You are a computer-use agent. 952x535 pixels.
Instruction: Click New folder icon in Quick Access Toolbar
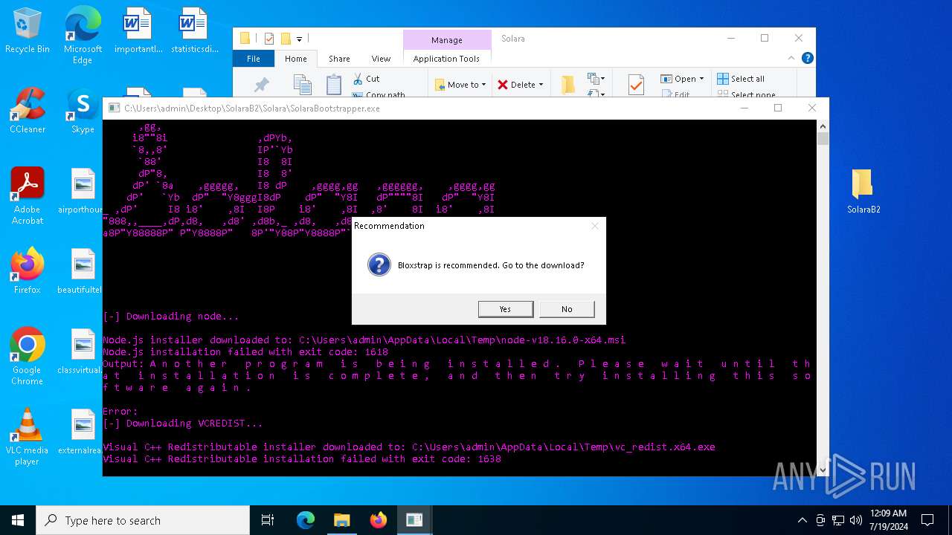pos(285,39)
